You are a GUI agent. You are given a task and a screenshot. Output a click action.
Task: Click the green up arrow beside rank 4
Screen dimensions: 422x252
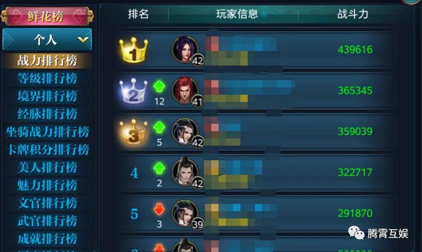tap(159, 168)
